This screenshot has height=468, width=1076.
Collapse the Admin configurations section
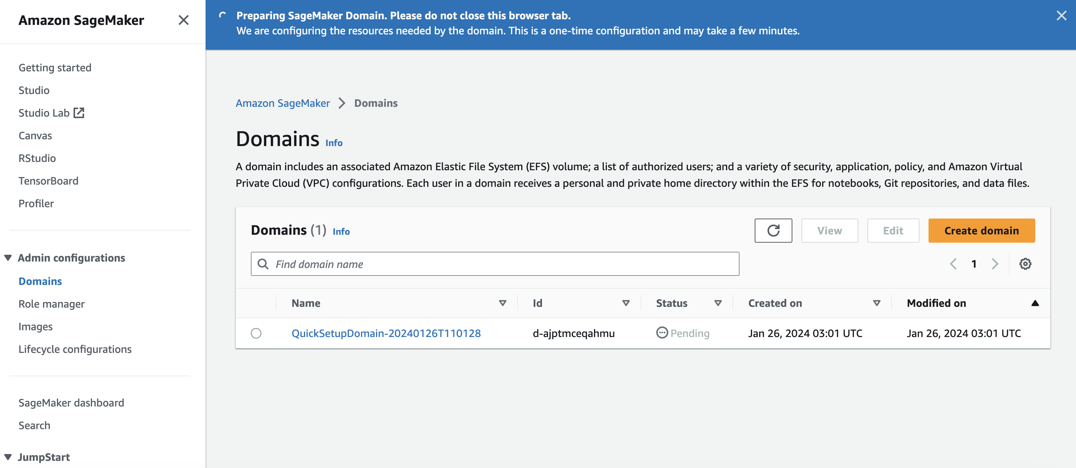pos(8,258)
